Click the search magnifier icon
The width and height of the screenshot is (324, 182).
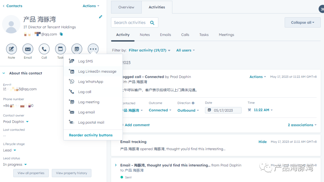point(152,23)
